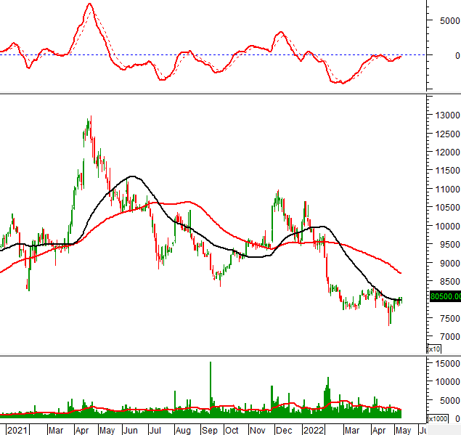
Task: Click the Dec label on the date axis
Action: coord(281,430)
